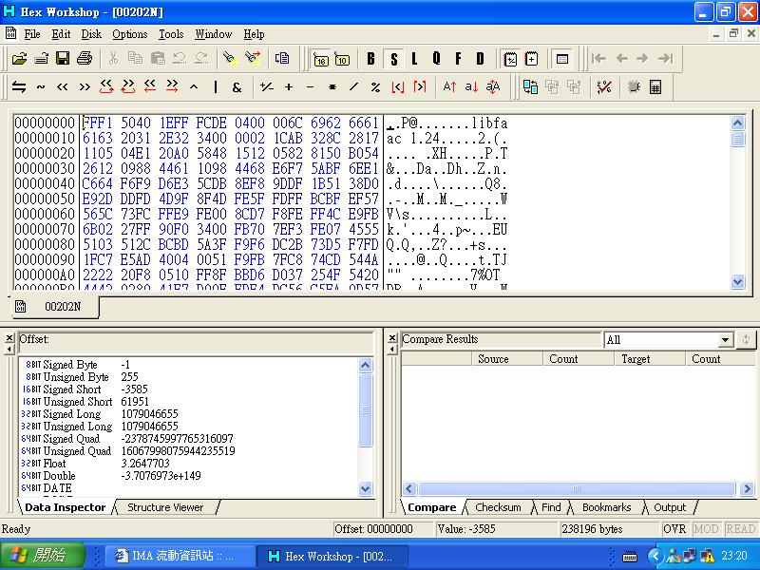This screenshot has height=570, width=760.
Task: Click the Compare files toolbar icon
Action: [530, 87]
